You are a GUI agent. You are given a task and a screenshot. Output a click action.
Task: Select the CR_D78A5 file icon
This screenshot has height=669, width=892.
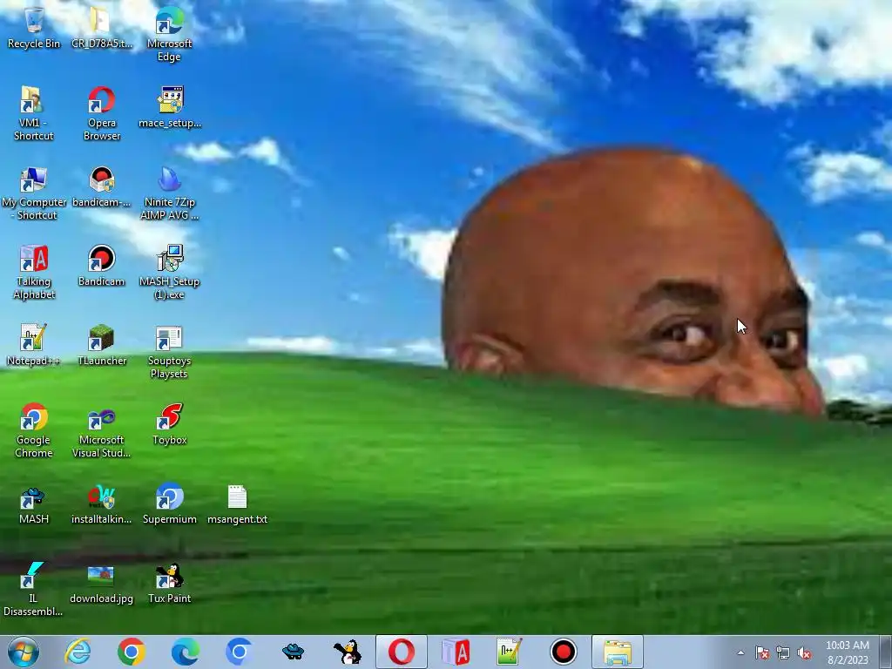tap(101, 27)
